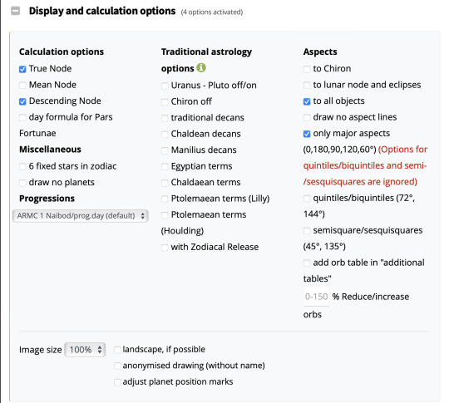Click the green info icon beside Traditional astrology options
The image size is (449, 403).
click(x=201, y=68)
